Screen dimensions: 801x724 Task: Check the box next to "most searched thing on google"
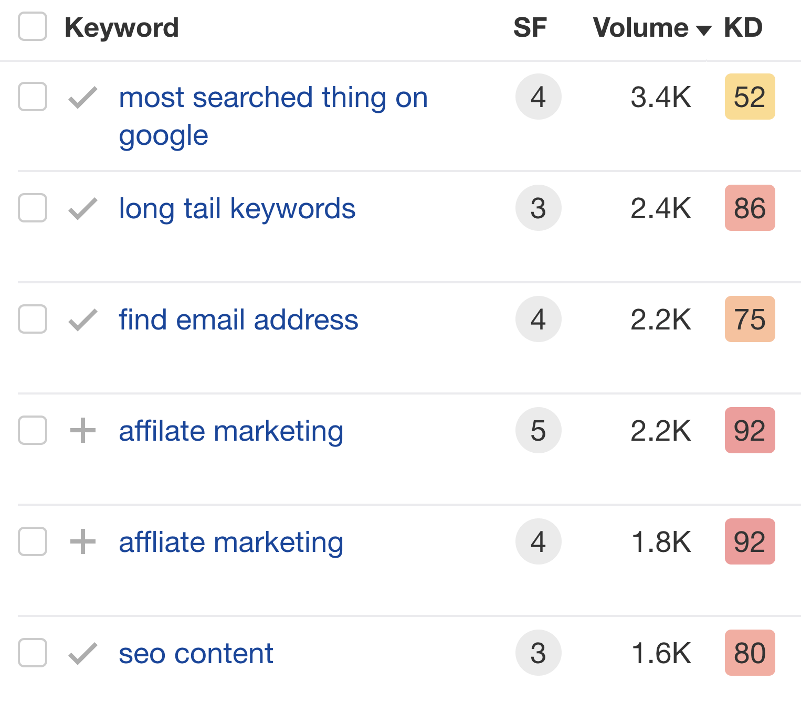tap(32, 97)
